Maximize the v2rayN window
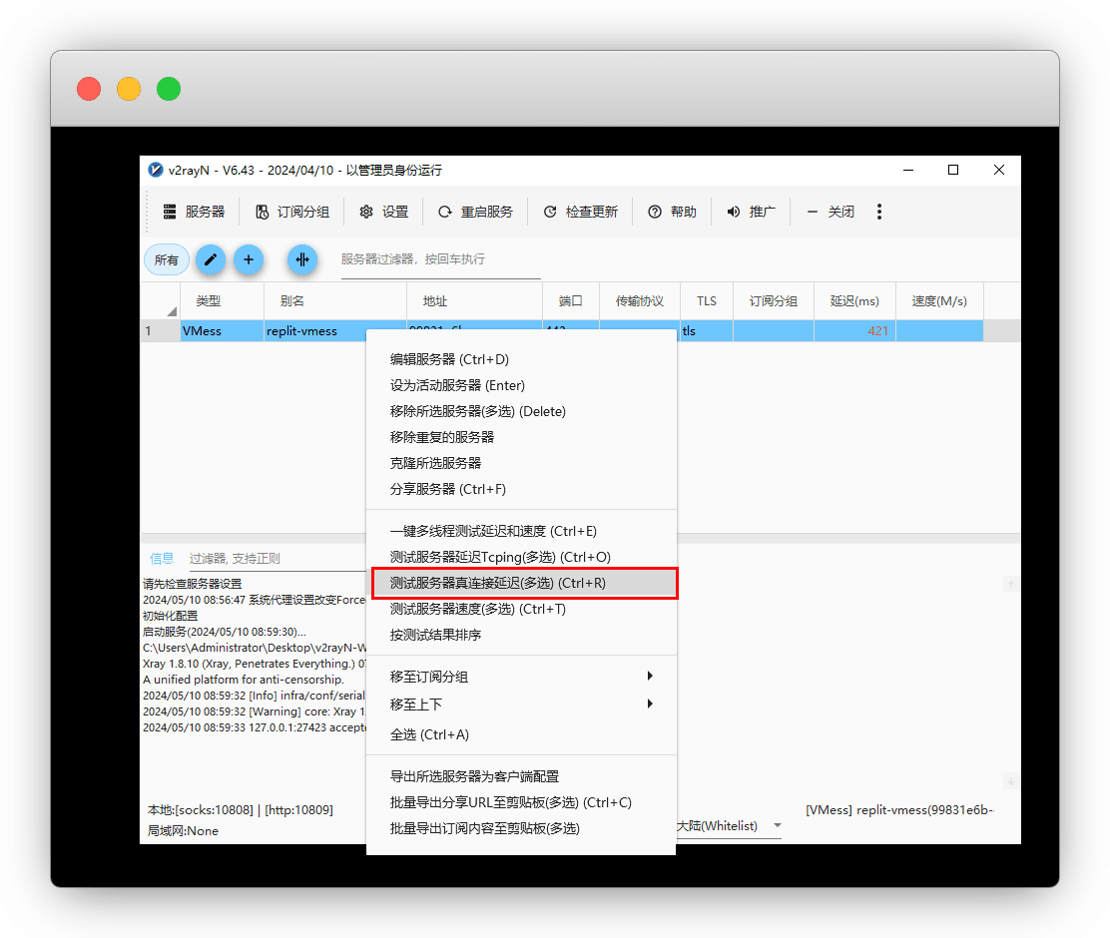Image resolution: width=1110 pixels, height=938 pixels. (953, 170)
